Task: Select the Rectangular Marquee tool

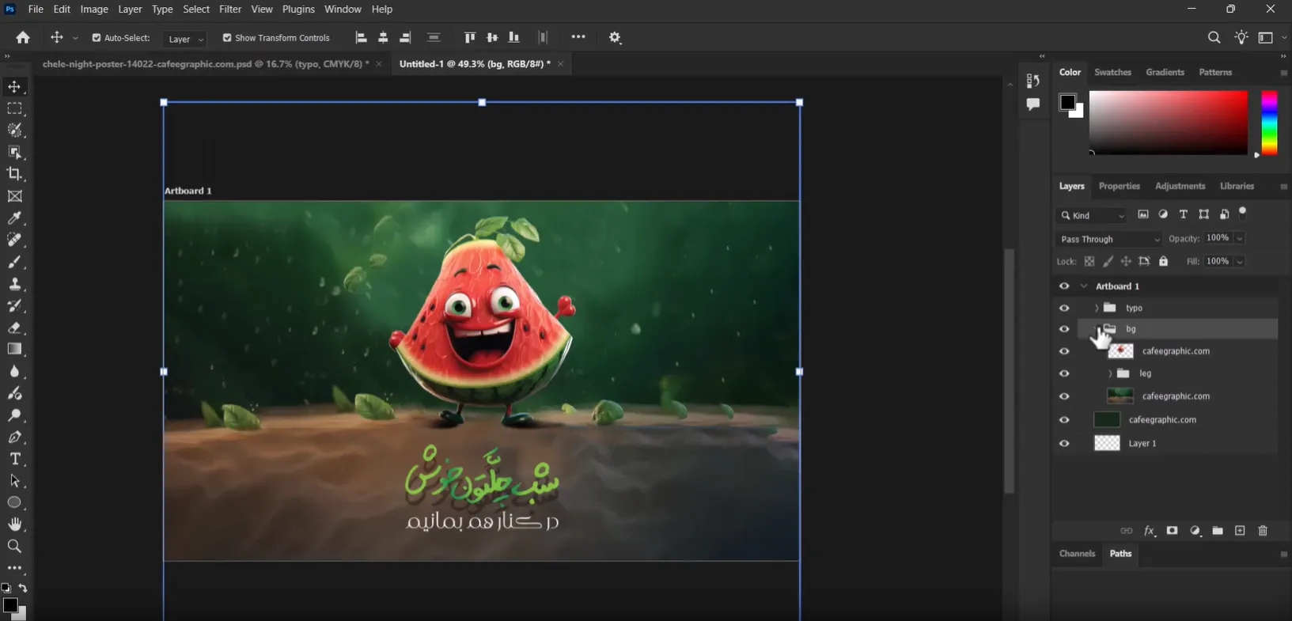Action: pos(14,108)
